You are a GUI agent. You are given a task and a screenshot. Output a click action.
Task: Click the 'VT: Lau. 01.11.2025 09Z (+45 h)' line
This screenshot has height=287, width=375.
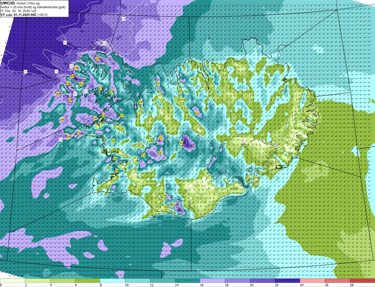point(24,14)
